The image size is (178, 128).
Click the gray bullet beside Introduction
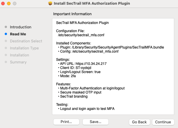pos(6,27)
